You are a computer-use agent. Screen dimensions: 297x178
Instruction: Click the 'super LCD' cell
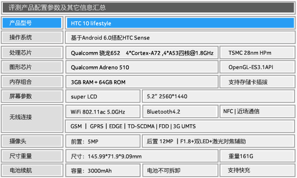[x=103, y=96]
